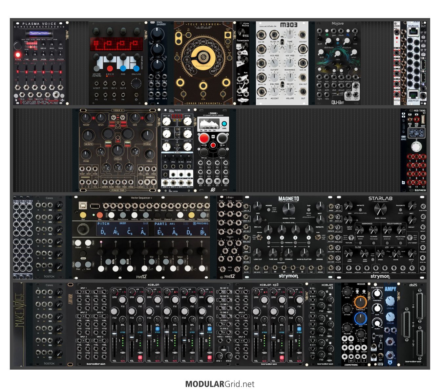The image size is (440, 391).
Task: Flip the LFO Target switch on Starlab
Action: pyautogui.click(x=409, y=237)
